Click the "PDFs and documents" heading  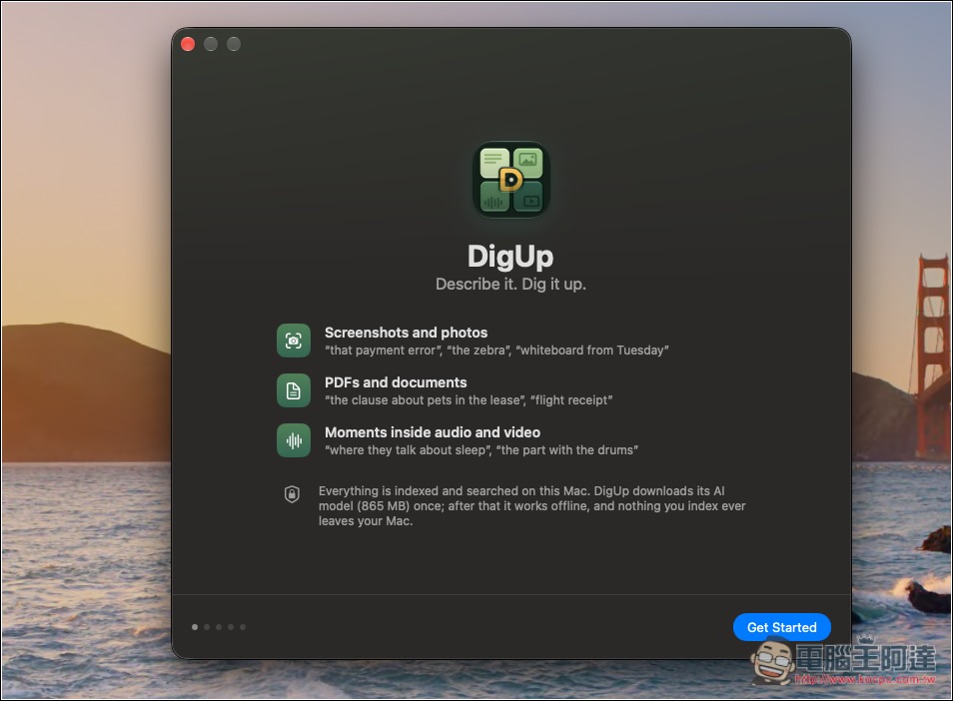pos(396,382)
